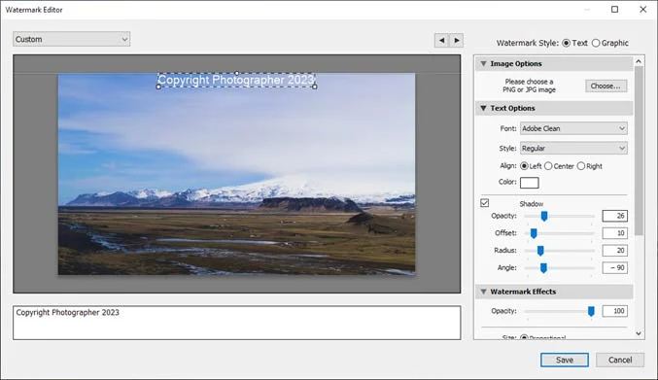Click the Shadow Opacity value field 26

(x=615, y=216)
